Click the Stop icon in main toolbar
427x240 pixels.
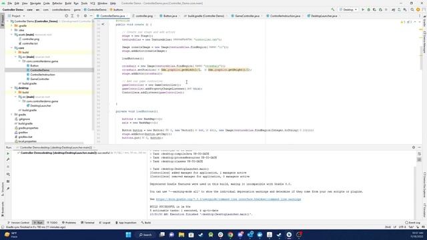tap(386, 9)
